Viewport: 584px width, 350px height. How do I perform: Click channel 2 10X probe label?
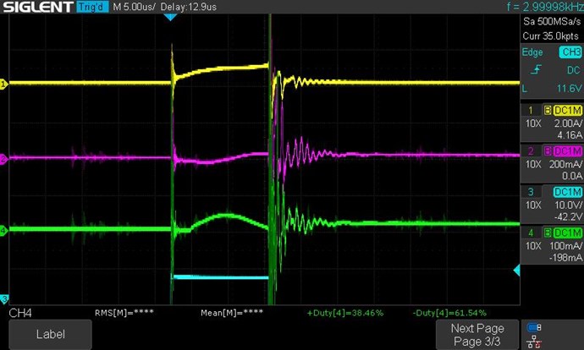pos(533,164)
